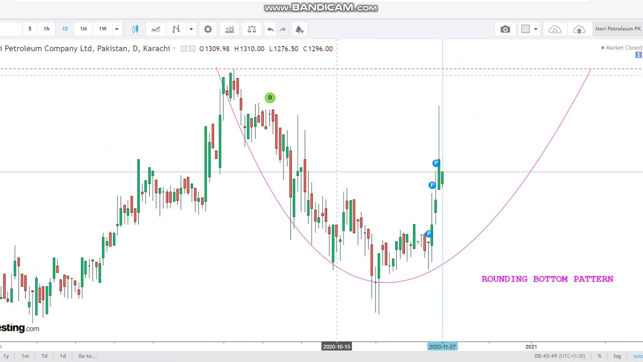Screen dimensions: 643x362
Task: Take a chart snapshot with camera
Action: click(505, 29)
